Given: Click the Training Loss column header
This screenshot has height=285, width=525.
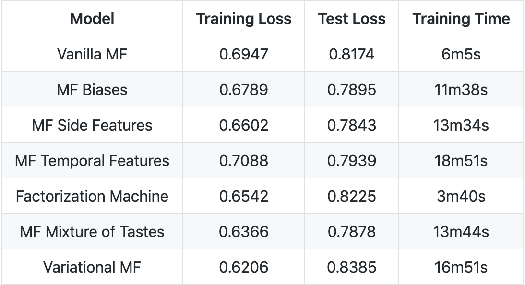Looking at the screenshot, I should pos(244,19).
